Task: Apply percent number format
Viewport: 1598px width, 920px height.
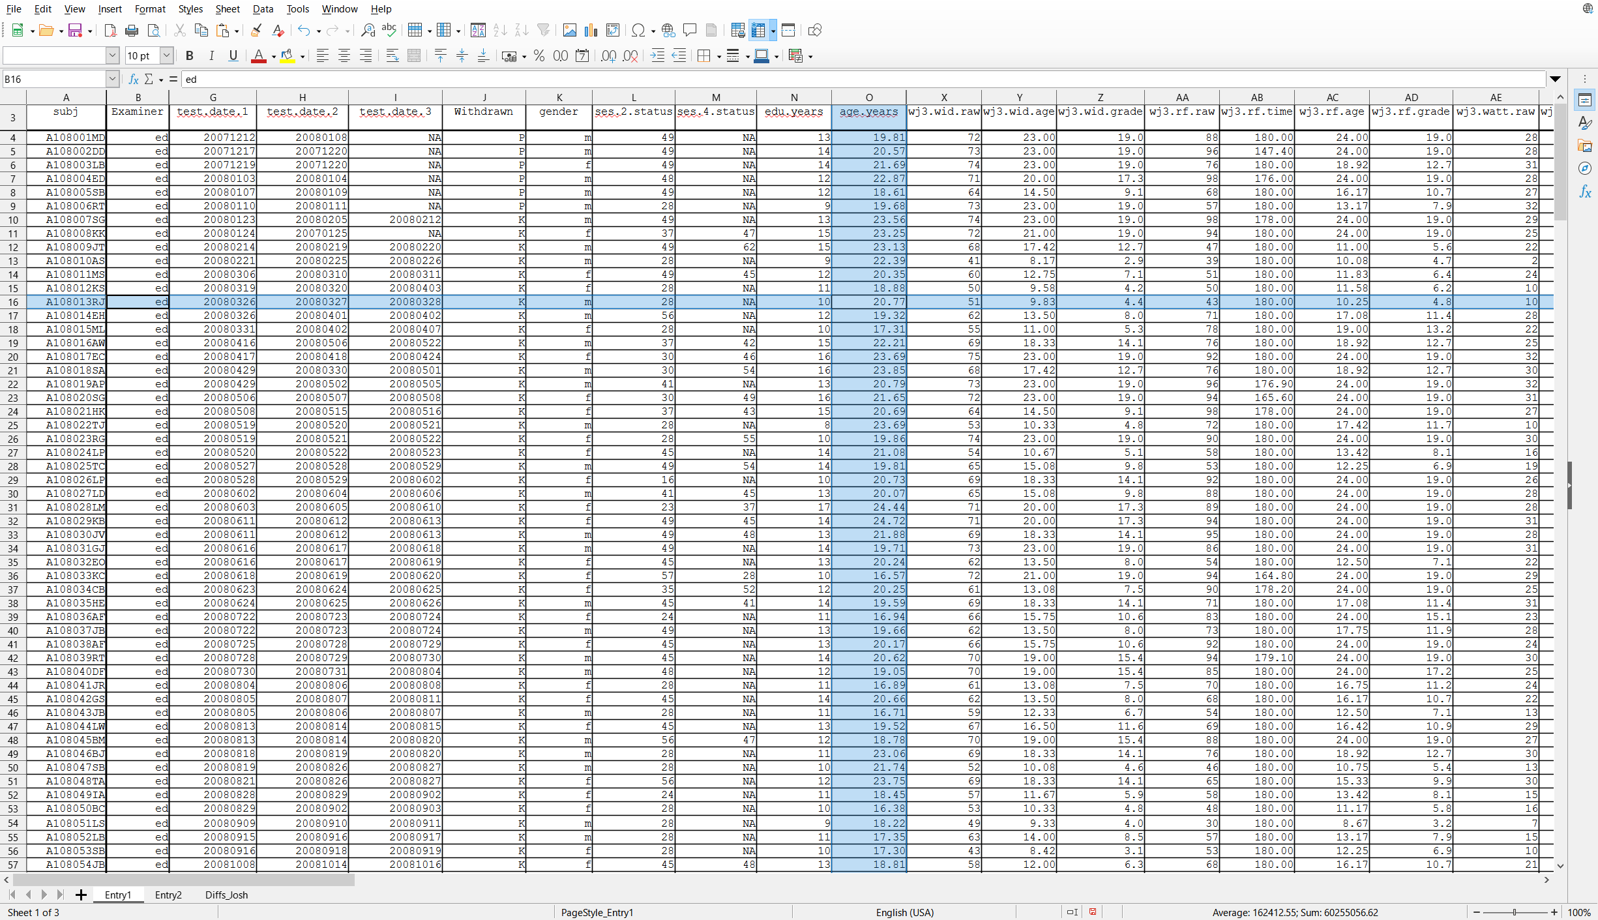Action: tap(539, 56)
